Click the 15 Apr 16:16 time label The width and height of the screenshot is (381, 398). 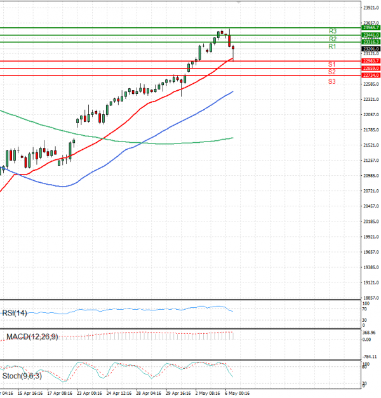(x=30, y=393)
